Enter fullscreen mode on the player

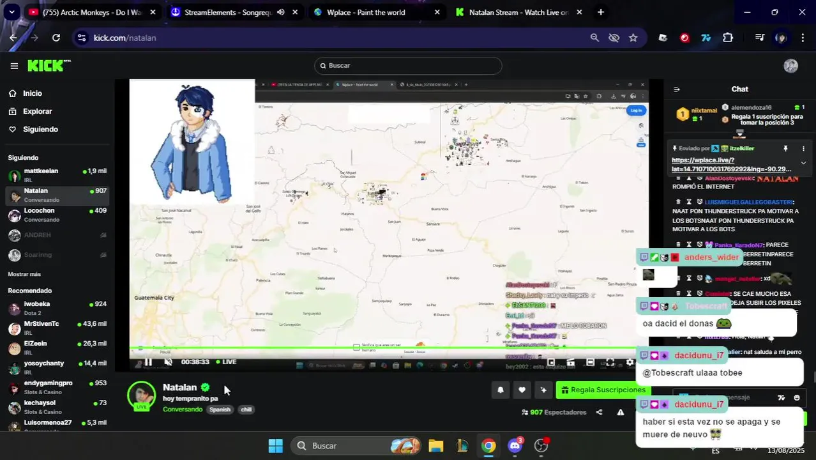(x=610, y=362)
